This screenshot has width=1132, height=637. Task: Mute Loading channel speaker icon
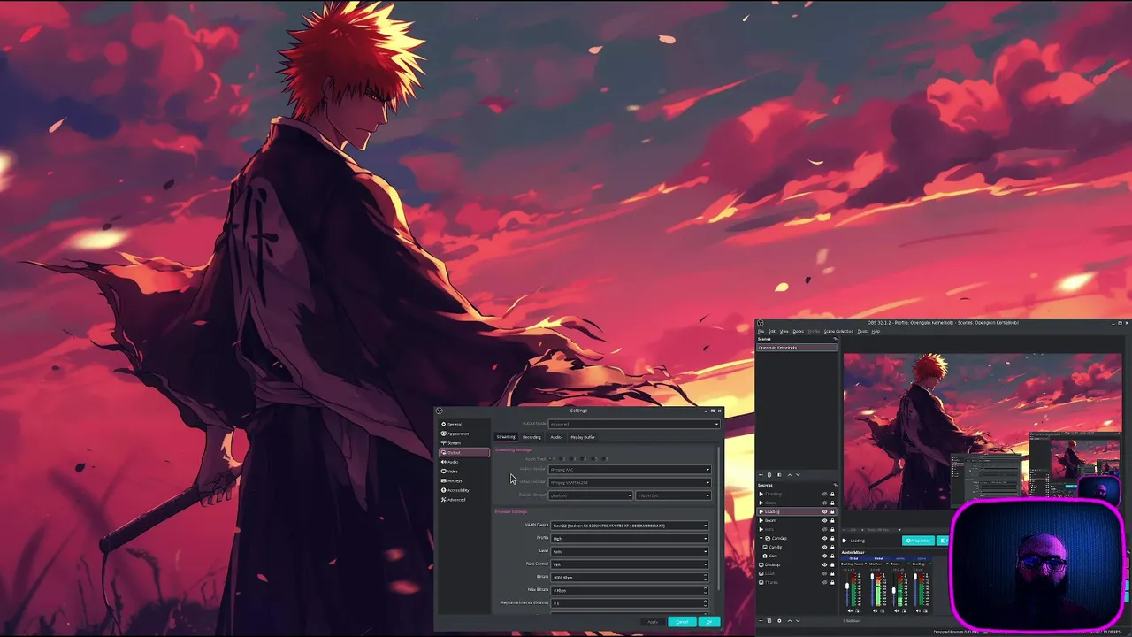point(918,610)
